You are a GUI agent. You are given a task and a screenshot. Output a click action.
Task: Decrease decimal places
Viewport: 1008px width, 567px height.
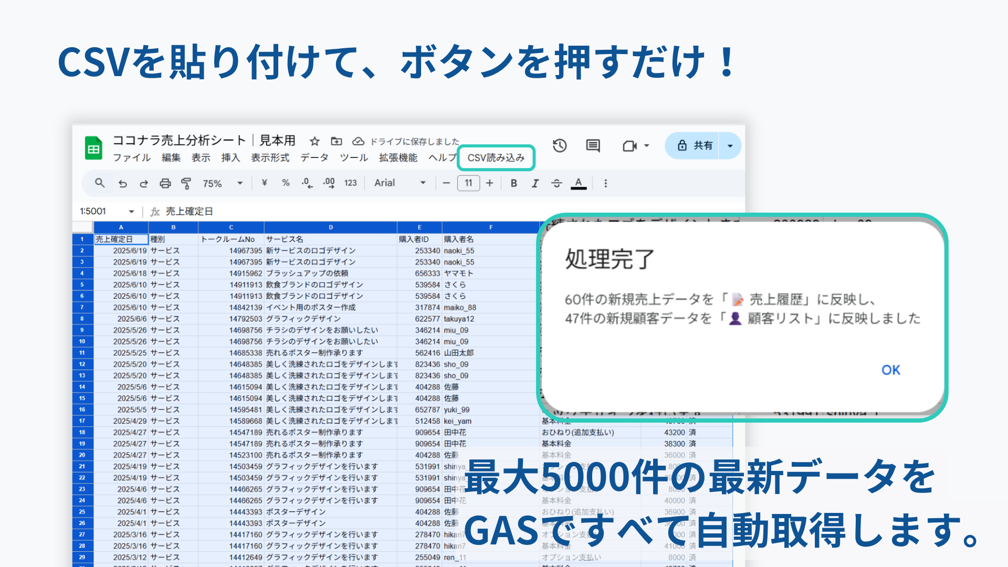pos(307,183)
